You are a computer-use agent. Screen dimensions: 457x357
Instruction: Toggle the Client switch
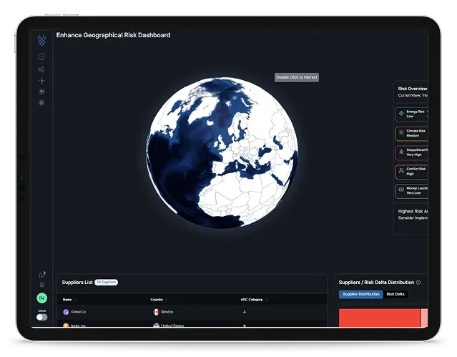click(41, 317)
